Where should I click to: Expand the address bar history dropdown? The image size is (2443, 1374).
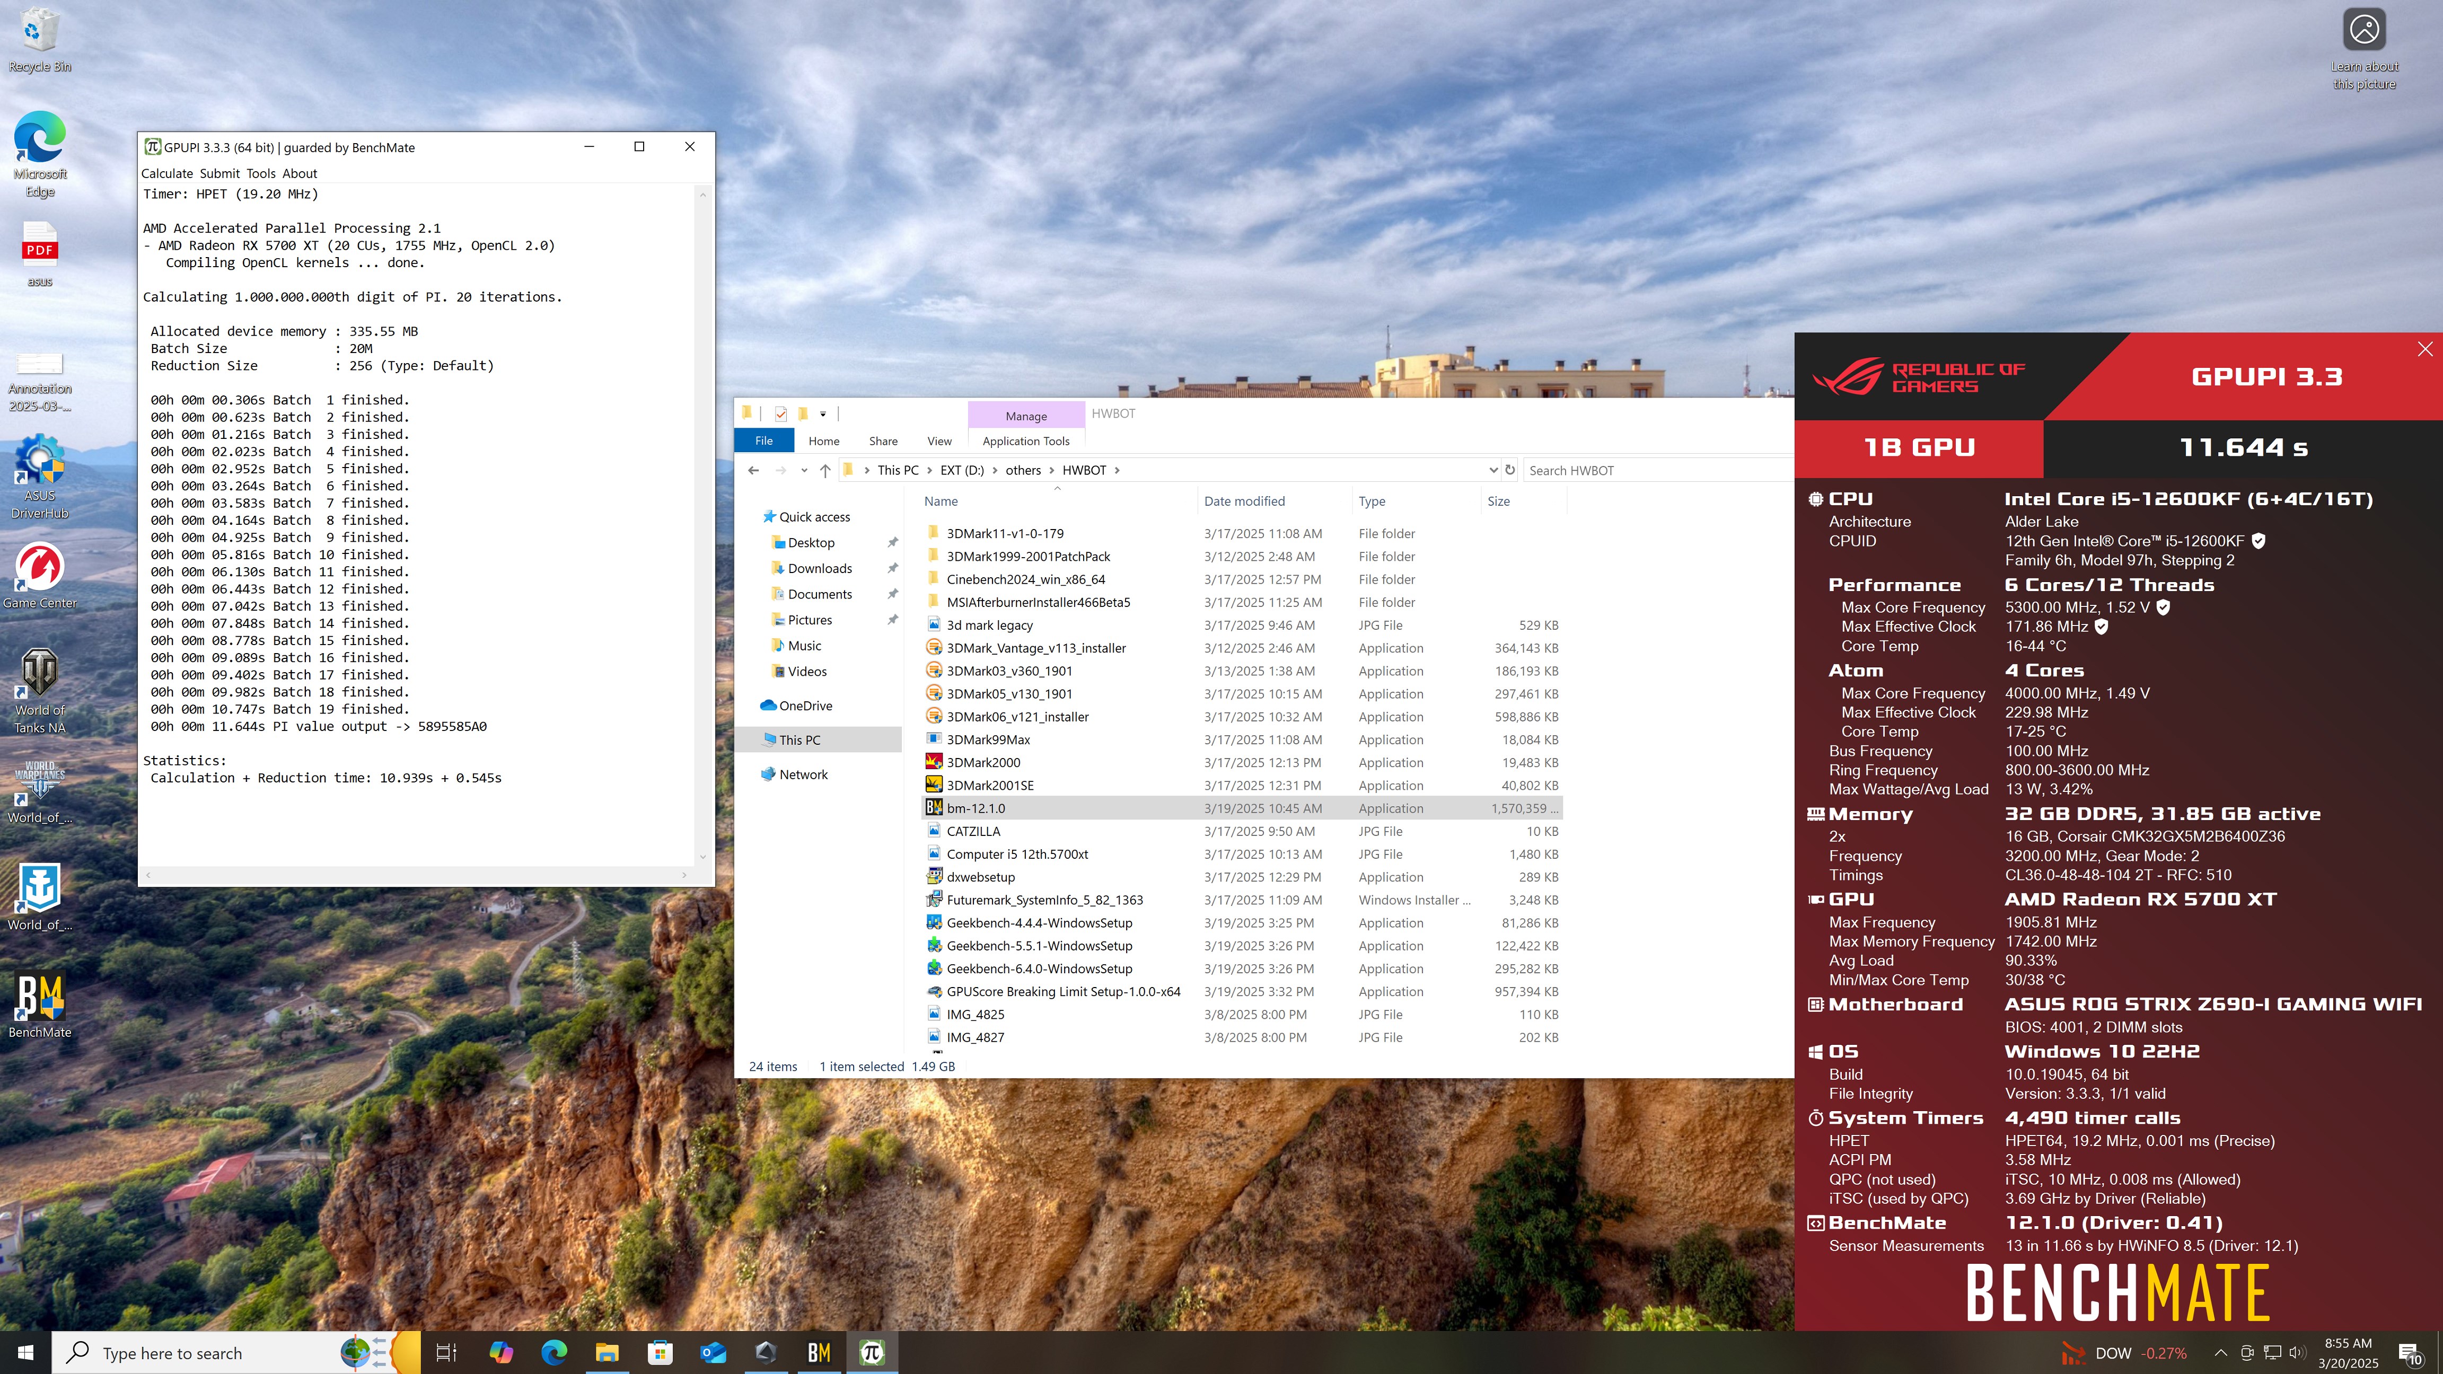point(1493,470)
